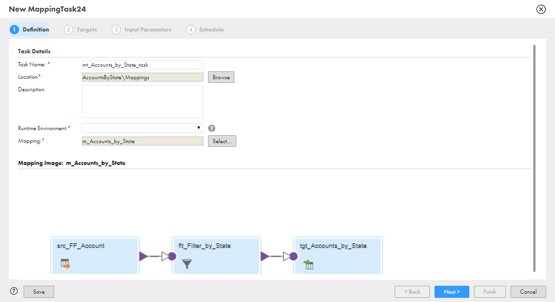Click the purple output arrow of flt_Filter_by_State

click(265, 256)
